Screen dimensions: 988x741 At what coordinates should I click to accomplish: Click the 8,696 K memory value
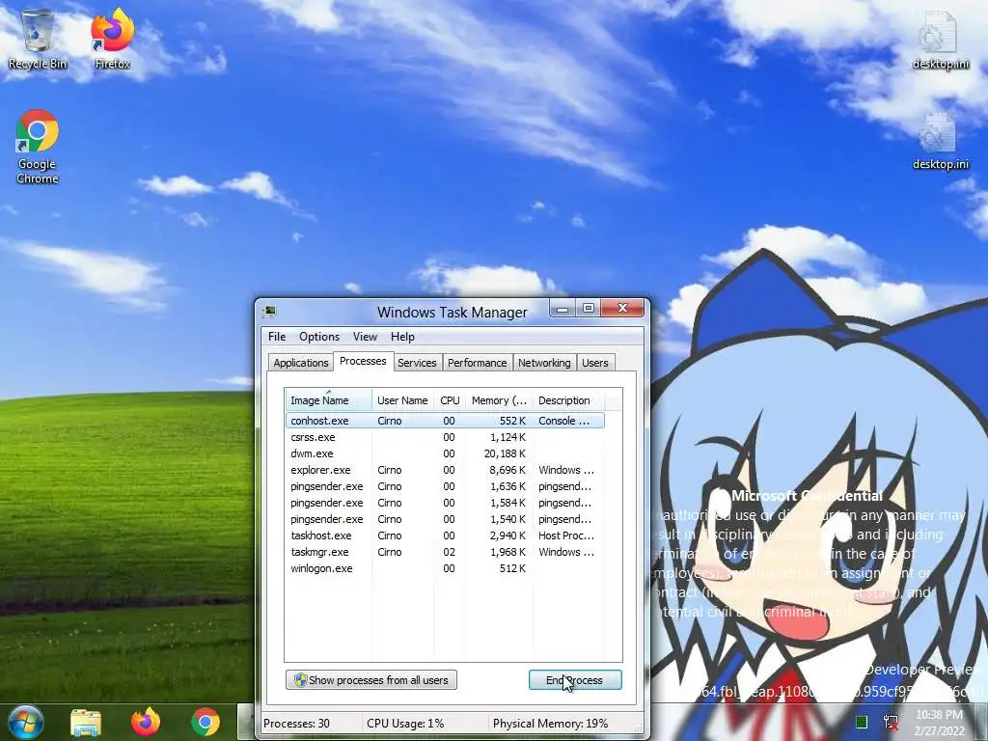click(508, 470)
